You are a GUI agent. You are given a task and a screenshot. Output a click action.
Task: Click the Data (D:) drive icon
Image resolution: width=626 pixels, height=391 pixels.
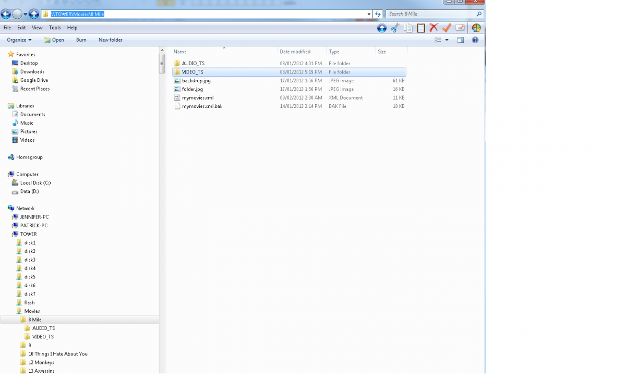tap(15, 192)
